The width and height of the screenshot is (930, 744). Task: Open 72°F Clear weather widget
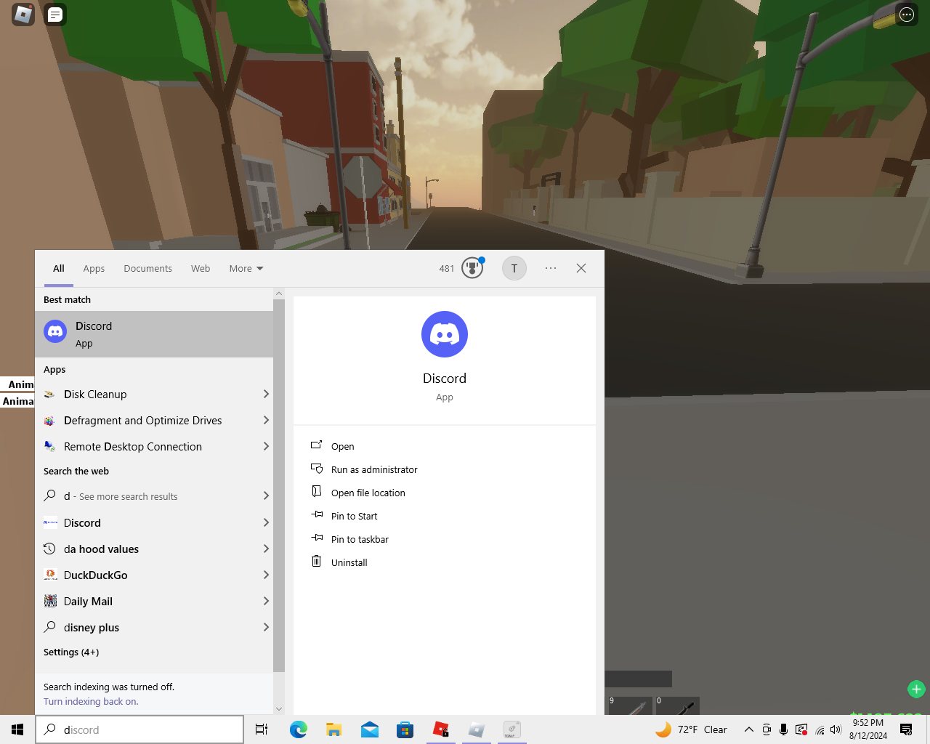(x=691, y=729)
